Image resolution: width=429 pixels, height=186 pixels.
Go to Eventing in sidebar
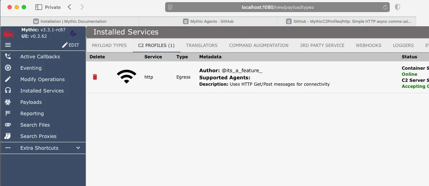pyautogui.click(x=31, y=68)
